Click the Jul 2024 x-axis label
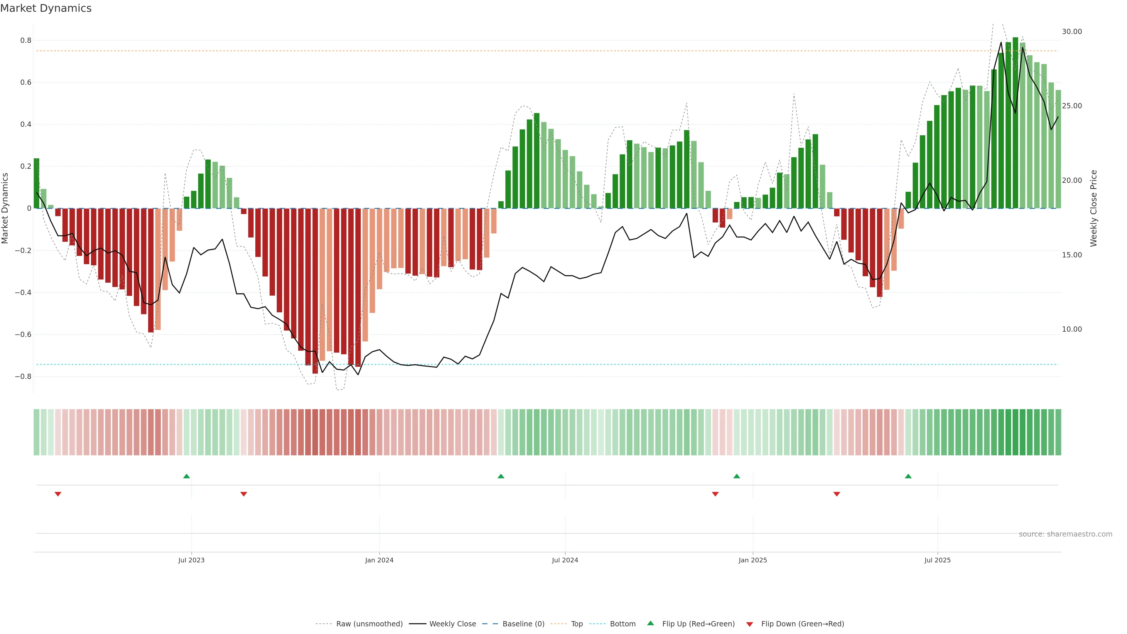The width and height of the screenshot is (1127, 634). 565,561
